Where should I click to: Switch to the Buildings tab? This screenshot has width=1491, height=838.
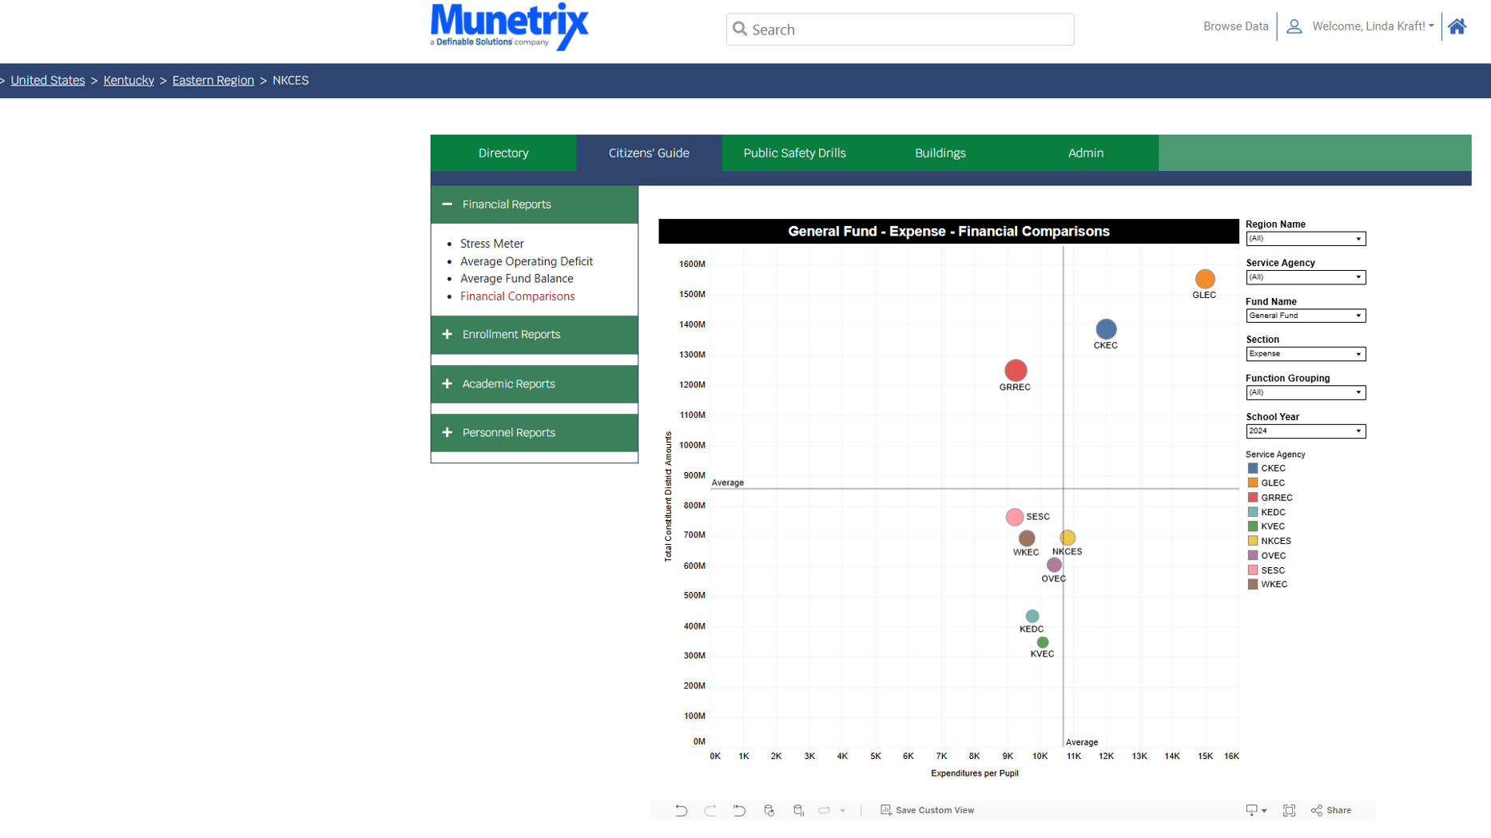coord(940,153)
